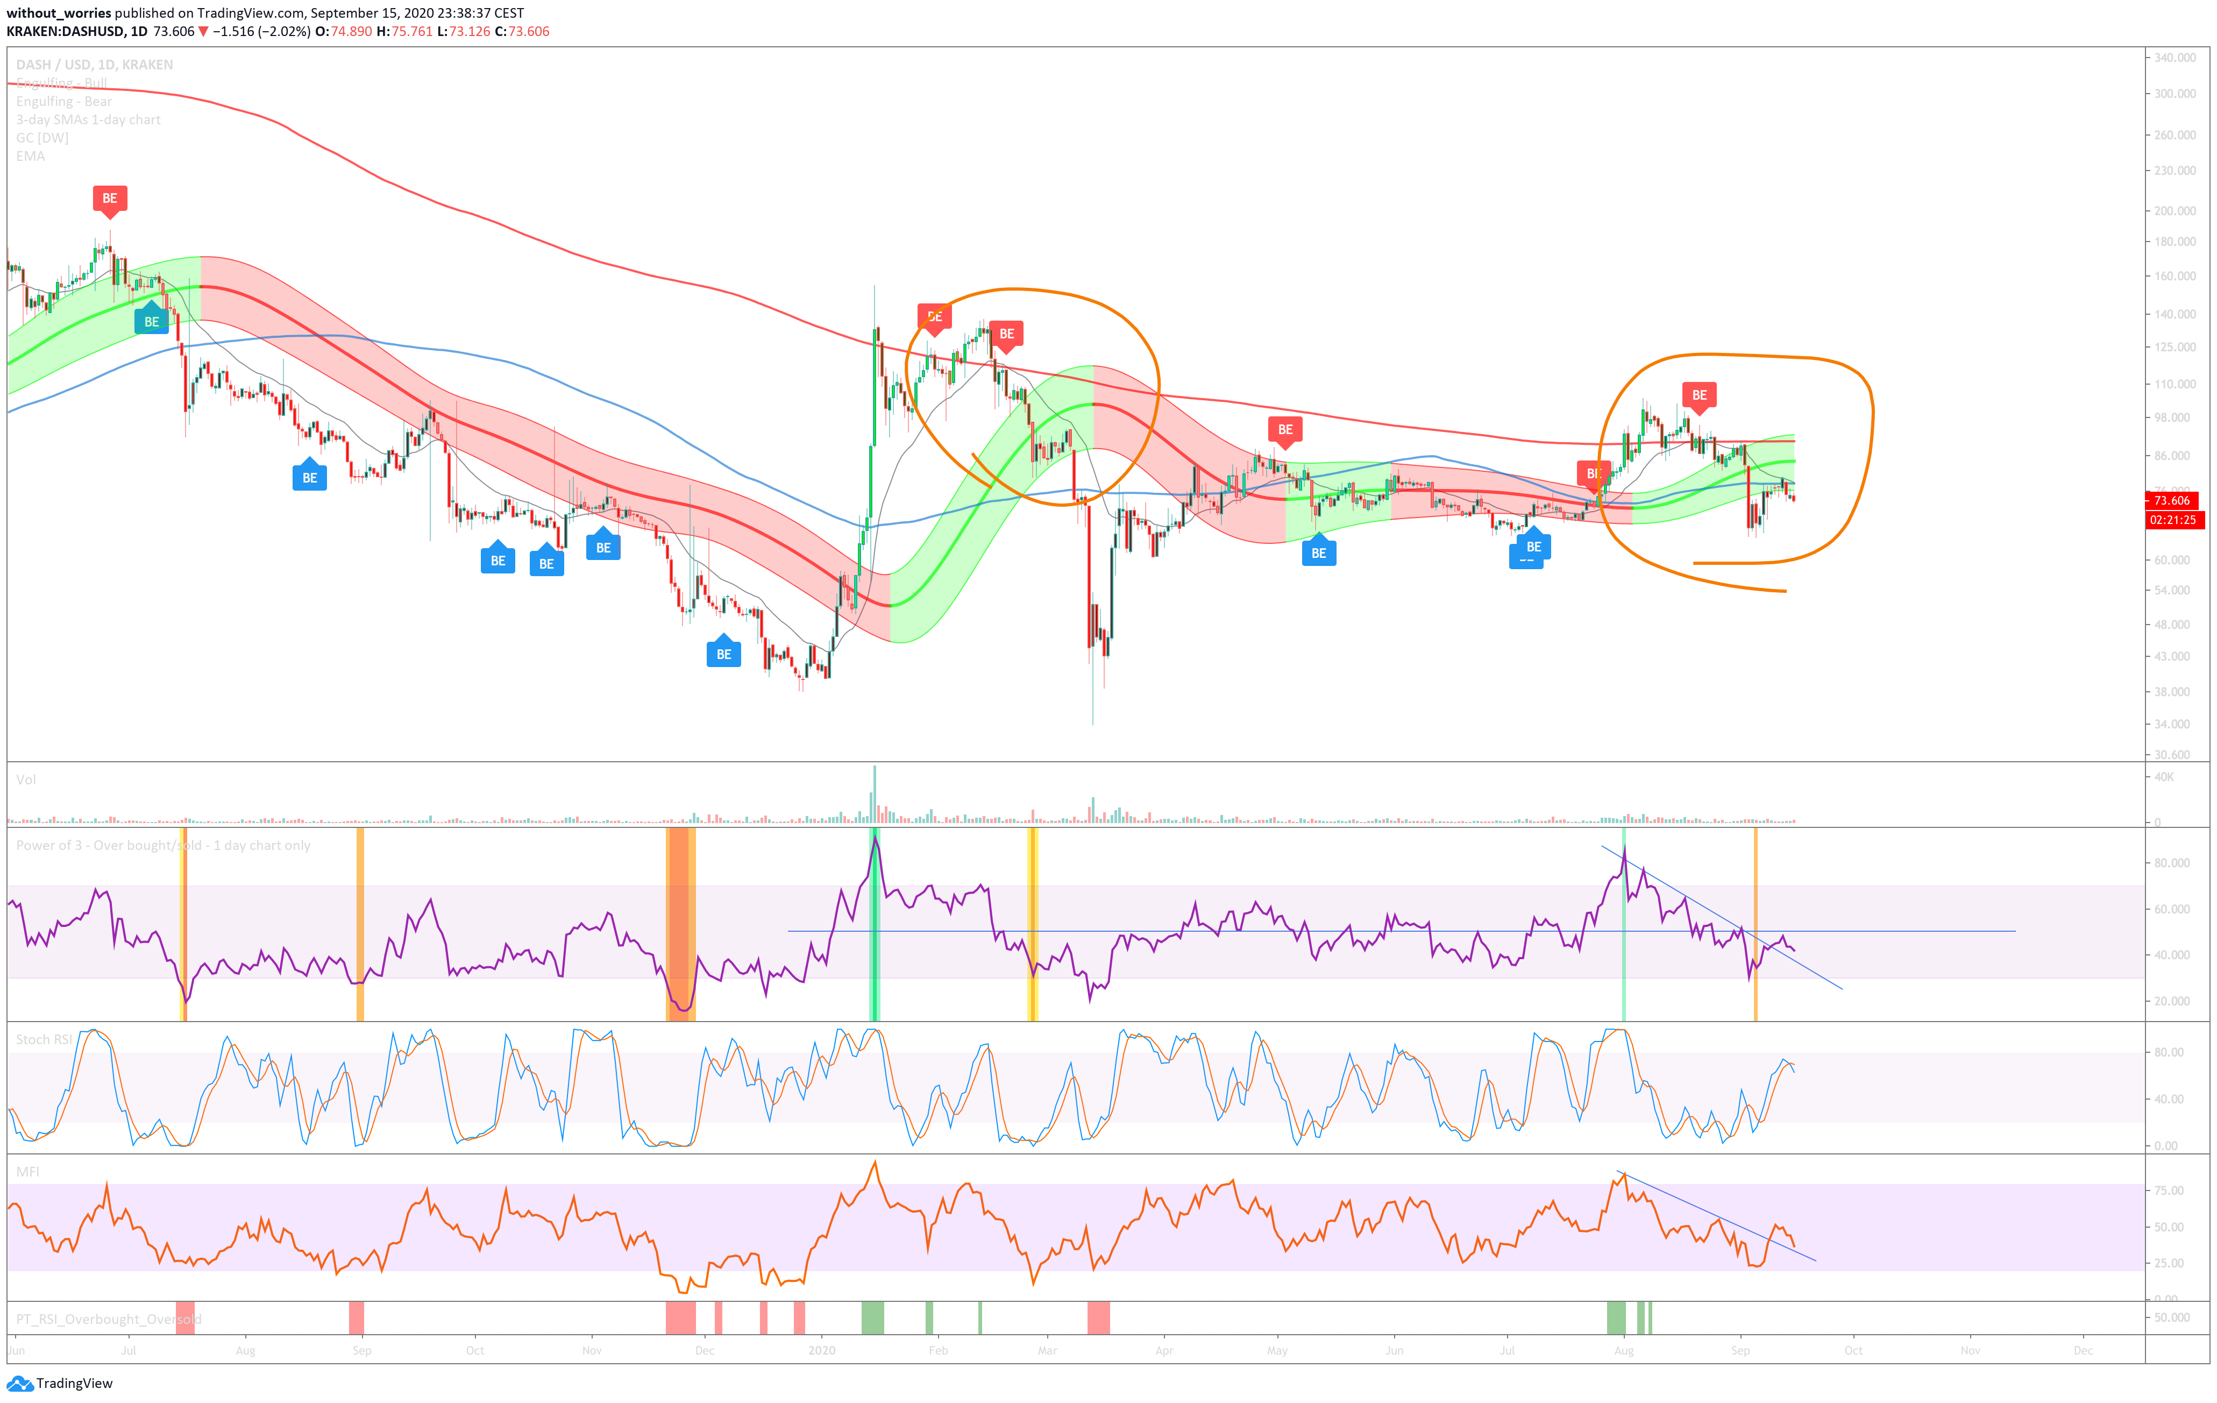Click the 98.000 price axis label
Viewport: 2217px width, 1403px height.
[x=2172, y=418]
